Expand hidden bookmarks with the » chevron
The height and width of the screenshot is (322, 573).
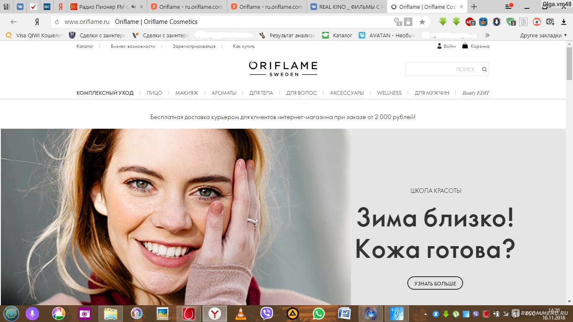[x=487, y=36]
